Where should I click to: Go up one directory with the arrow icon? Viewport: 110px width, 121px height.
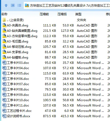[x=6, y=5]
